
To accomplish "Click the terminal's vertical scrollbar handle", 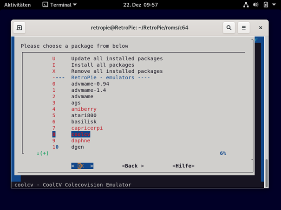I will (267, 173).
